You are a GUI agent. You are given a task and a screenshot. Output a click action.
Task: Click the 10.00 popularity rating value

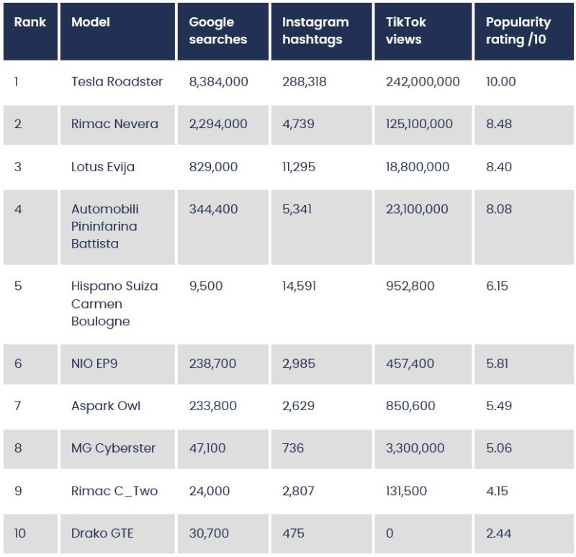pos(500,81)
